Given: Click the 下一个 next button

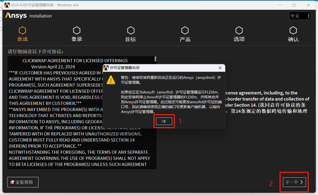Looking at the screenshot, I should coord(294,182).
